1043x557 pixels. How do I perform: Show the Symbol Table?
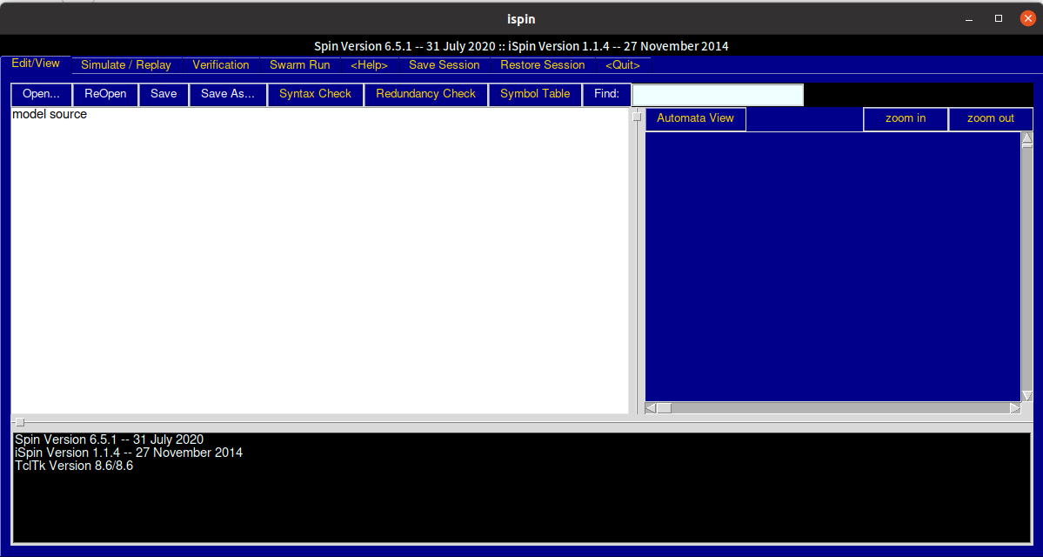point(536,95)
